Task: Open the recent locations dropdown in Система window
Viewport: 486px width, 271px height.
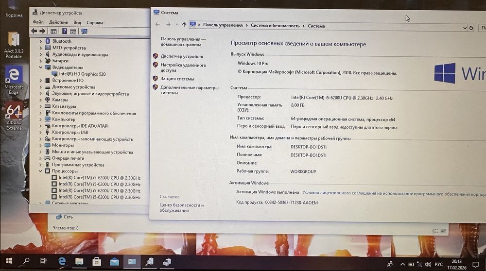Action: pyautogui.click(x=177, y=24)
